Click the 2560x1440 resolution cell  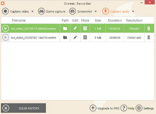(134, 38)
